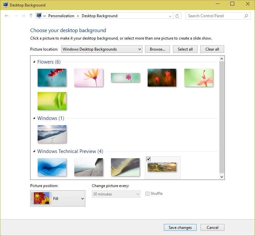Click the Back navigation arrow
Image resolution: width=255 pixels, height=236 pixels.
[7, 16]
